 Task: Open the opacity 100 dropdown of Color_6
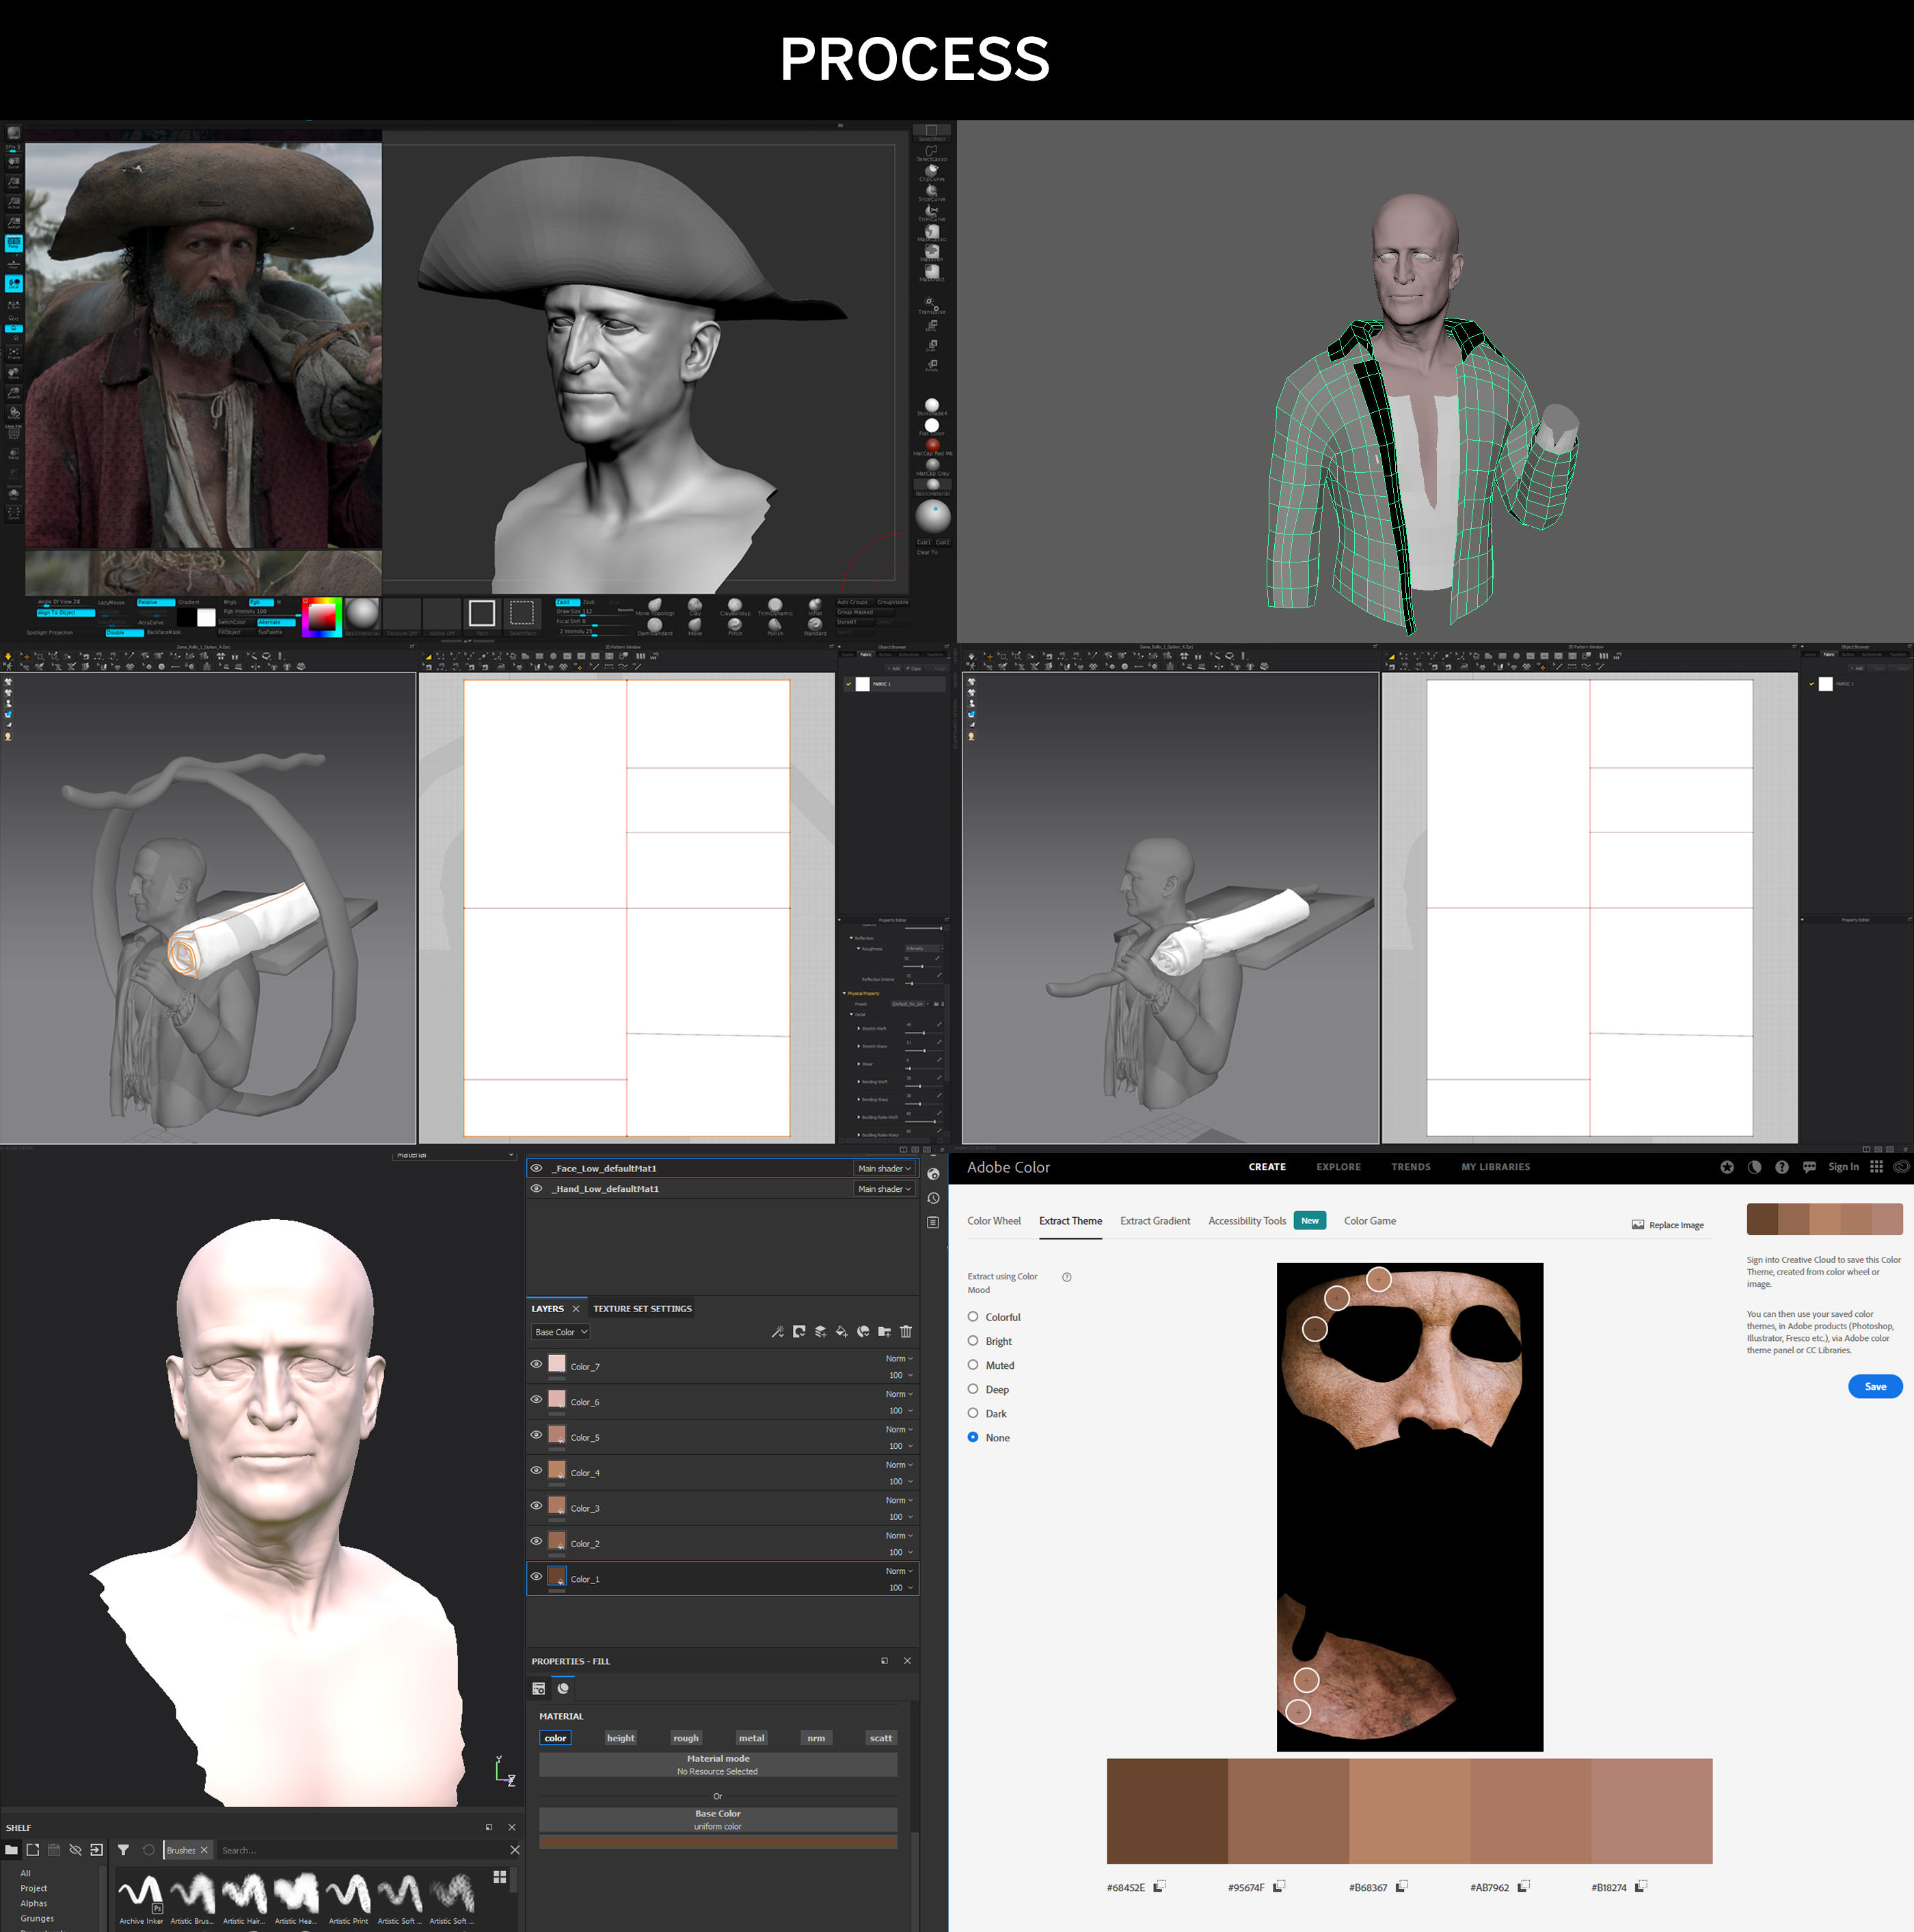pyautogui.click(x=901, y=1411)
